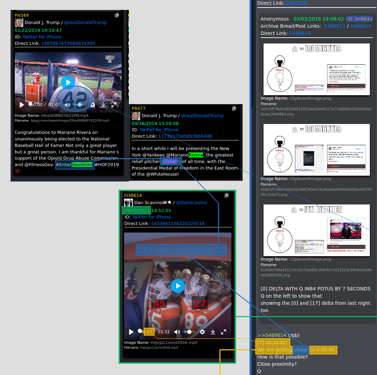Click the Anonymous poster name

274,19
